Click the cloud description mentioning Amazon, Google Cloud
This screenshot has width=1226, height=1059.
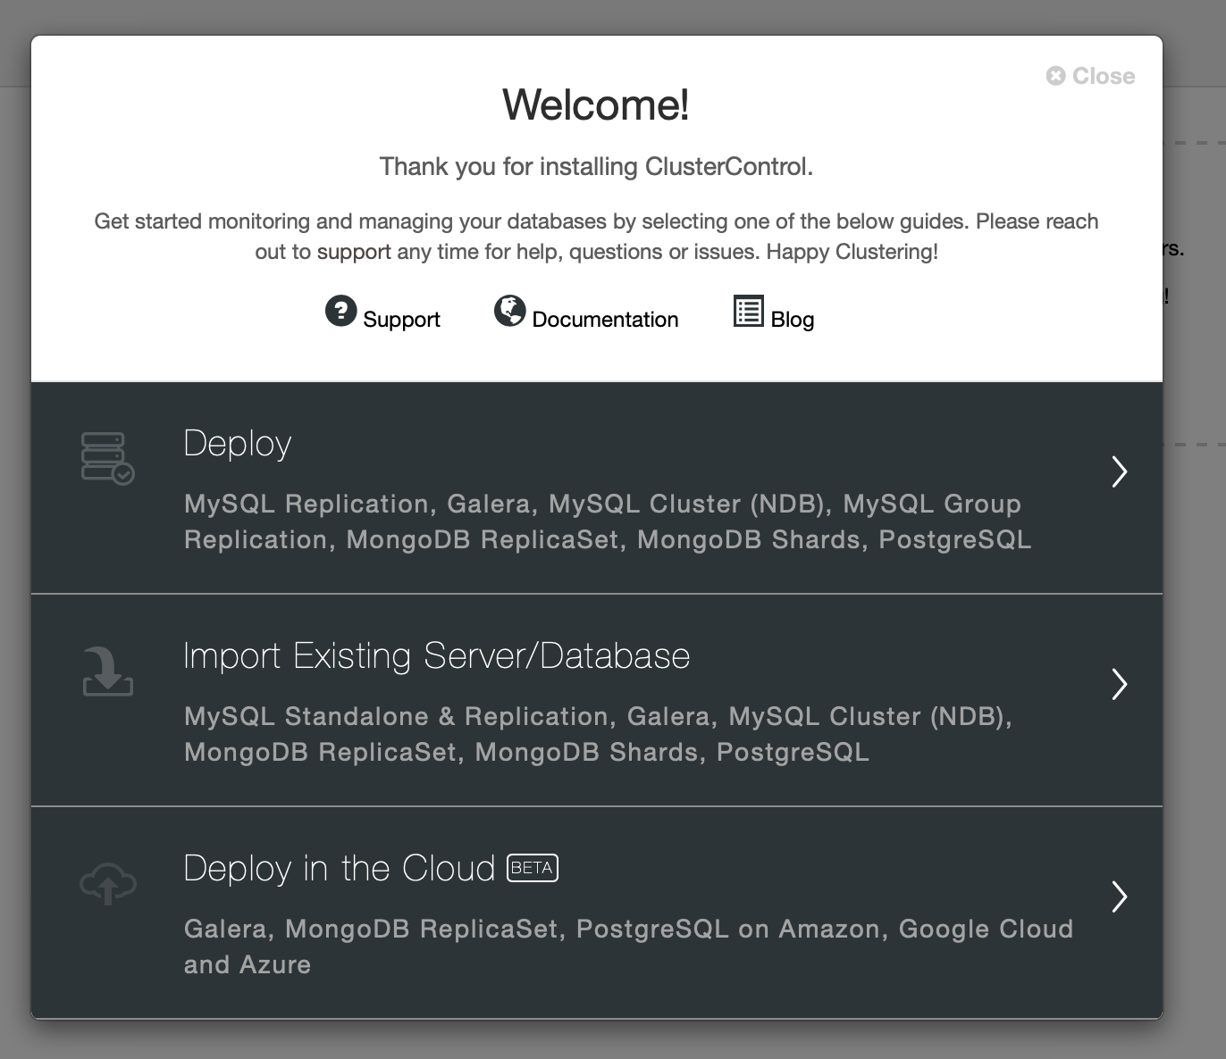pos(628,946)
